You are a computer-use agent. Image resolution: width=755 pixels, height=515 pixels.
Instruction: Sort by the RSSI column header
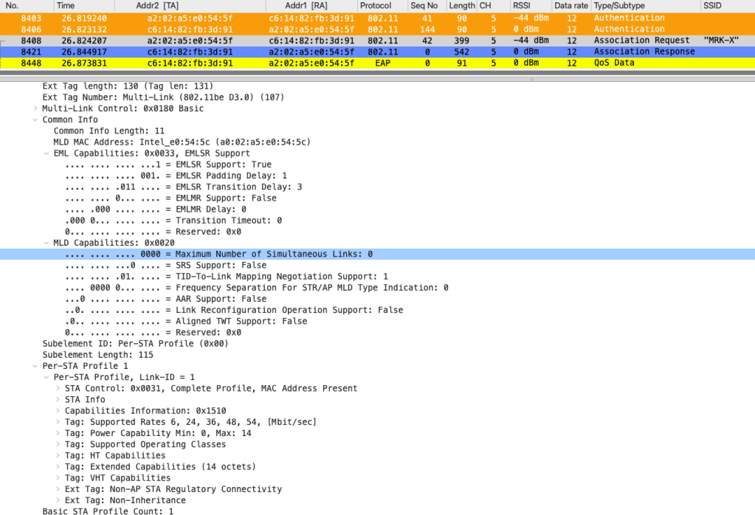coord(521,5)
